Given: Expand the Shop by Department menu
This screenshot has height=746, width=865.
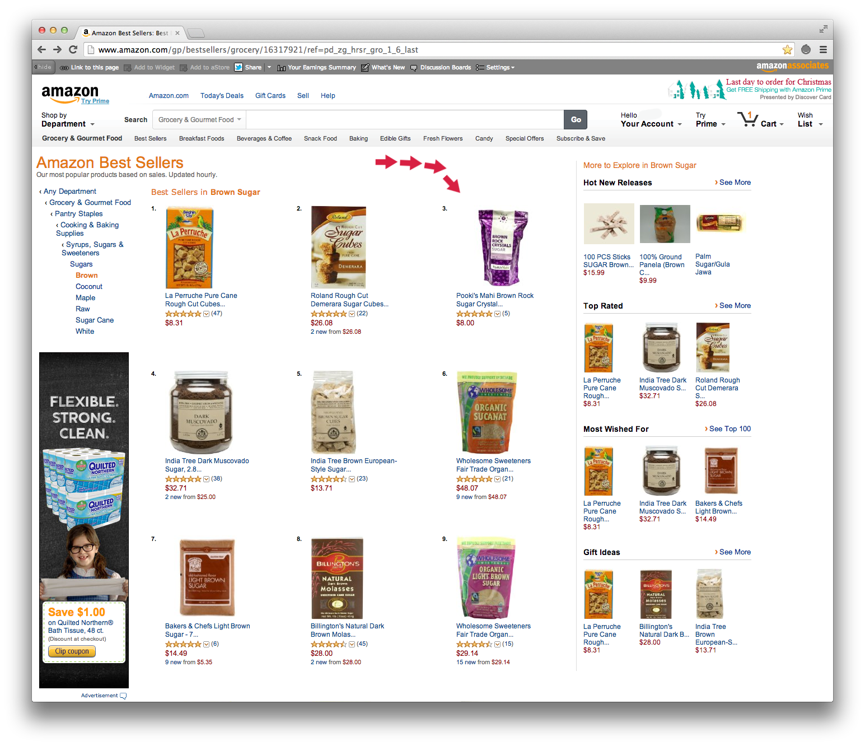Looking at the screenshot, I should pos(68,120).
